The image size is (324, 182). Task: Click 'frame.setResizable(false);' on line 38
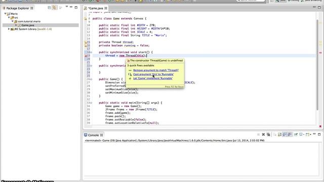(x=126, y=119)
